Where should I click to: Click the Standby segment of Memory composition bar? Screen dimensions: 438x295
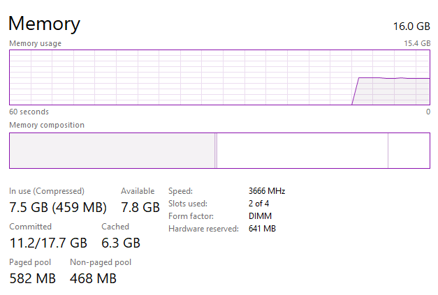302,151
